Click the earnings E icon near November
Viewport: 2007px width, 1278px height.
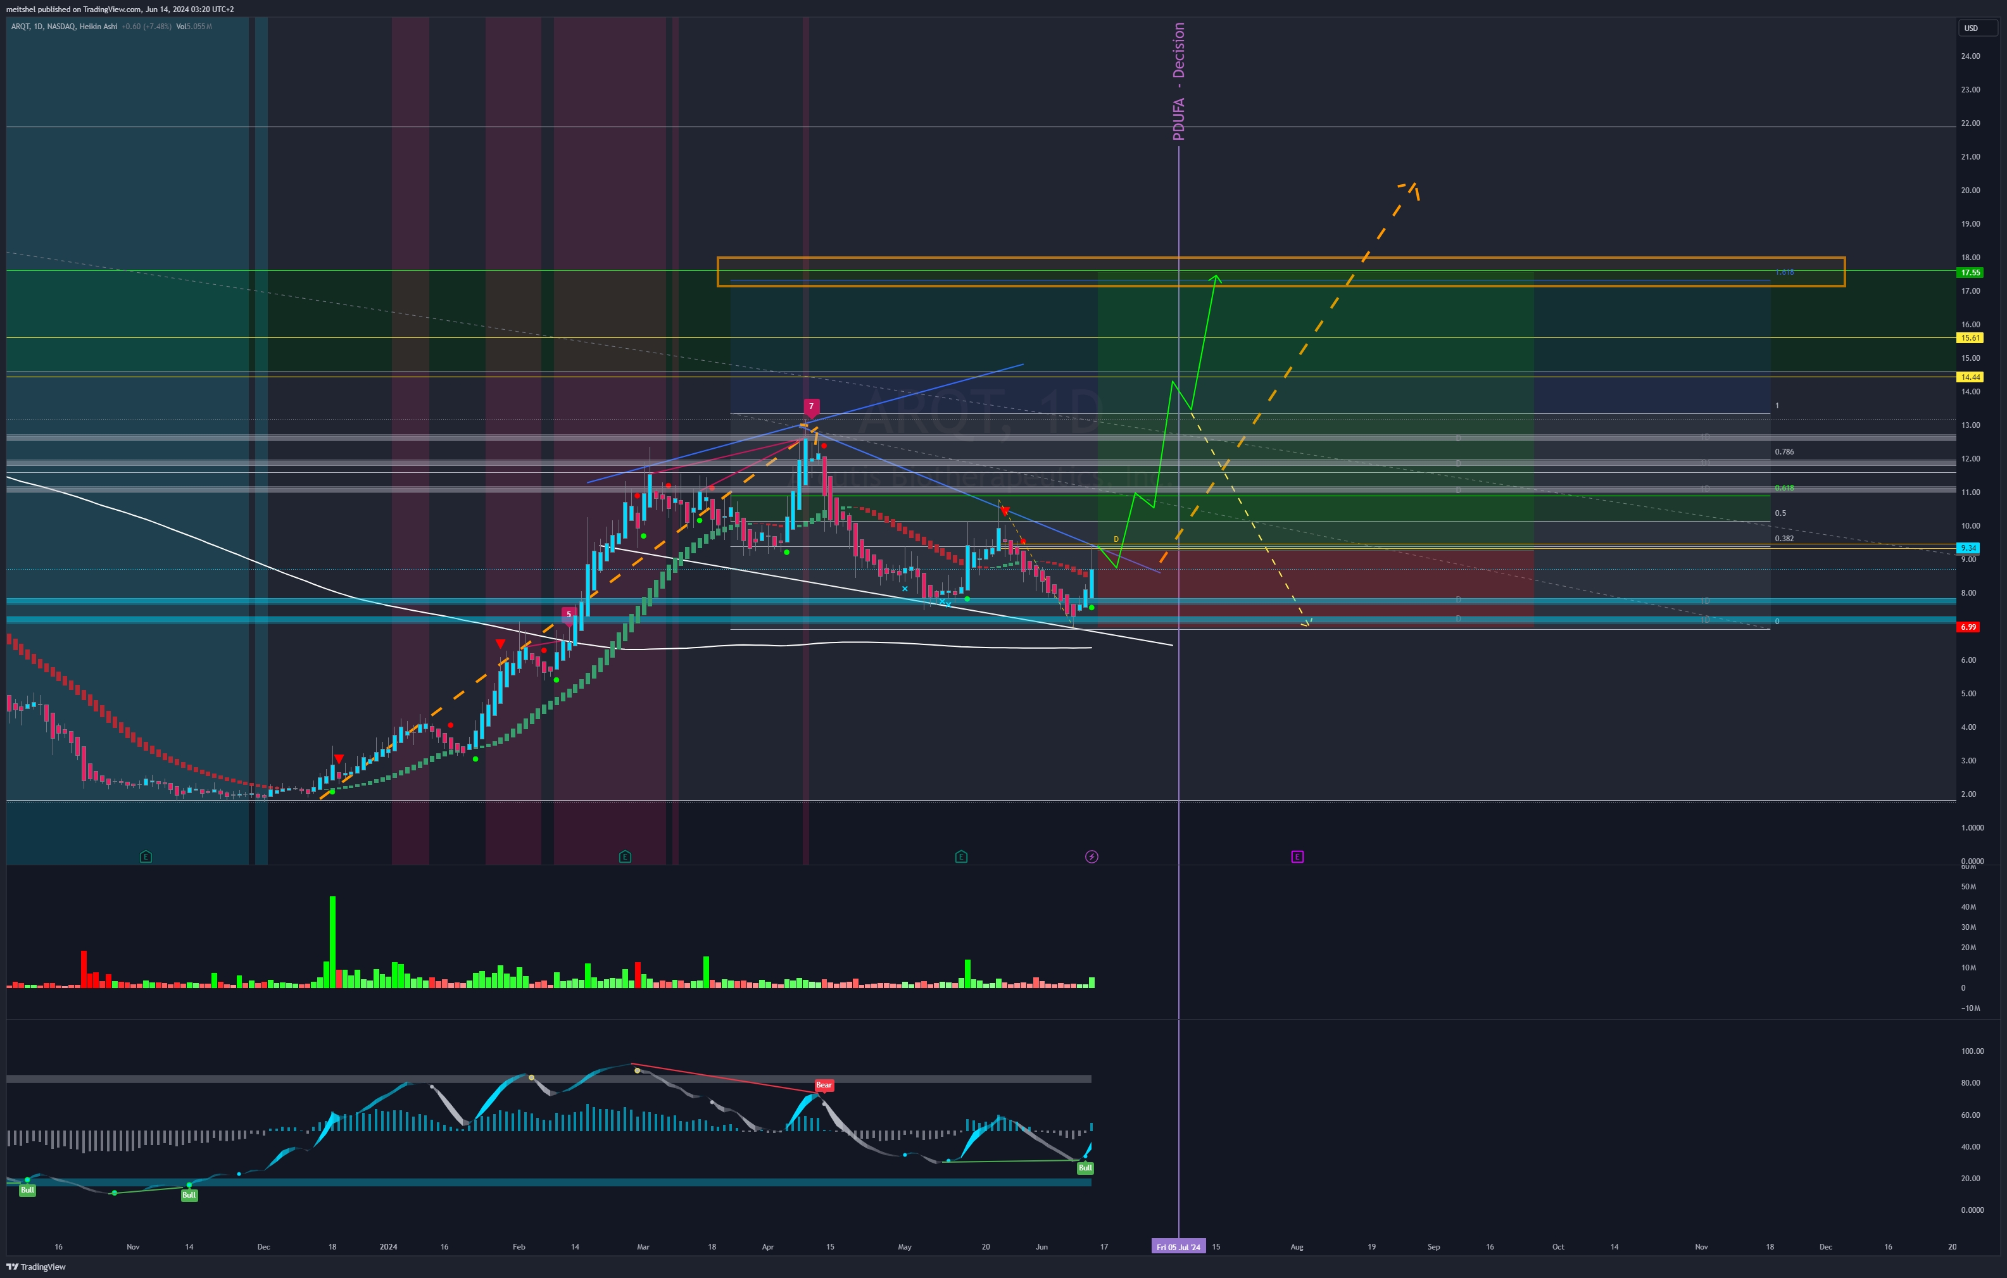146,856
